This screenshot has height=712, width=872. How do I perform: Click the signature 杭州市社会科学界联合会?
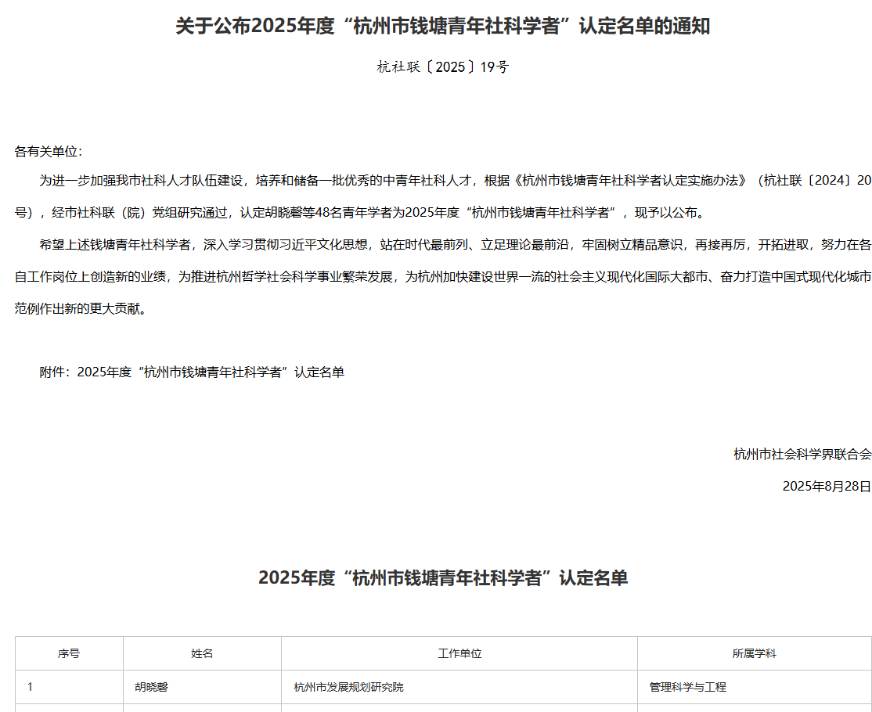(x=802, y=454)
